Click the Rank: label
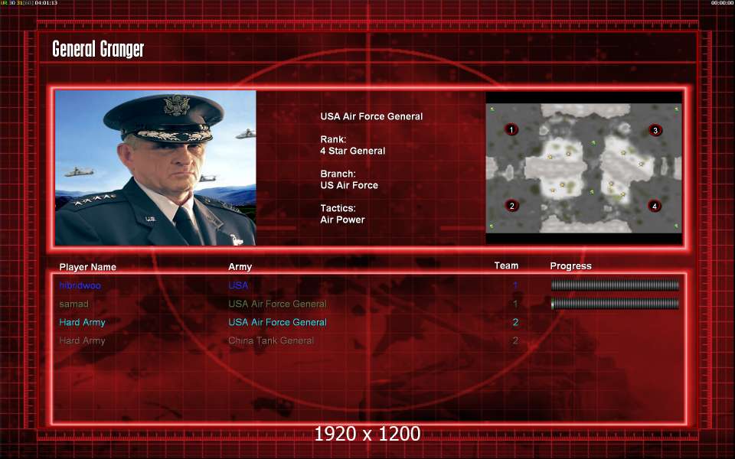Image resolution: width=735 pixels, height=459 pixels. pos(333,139)
